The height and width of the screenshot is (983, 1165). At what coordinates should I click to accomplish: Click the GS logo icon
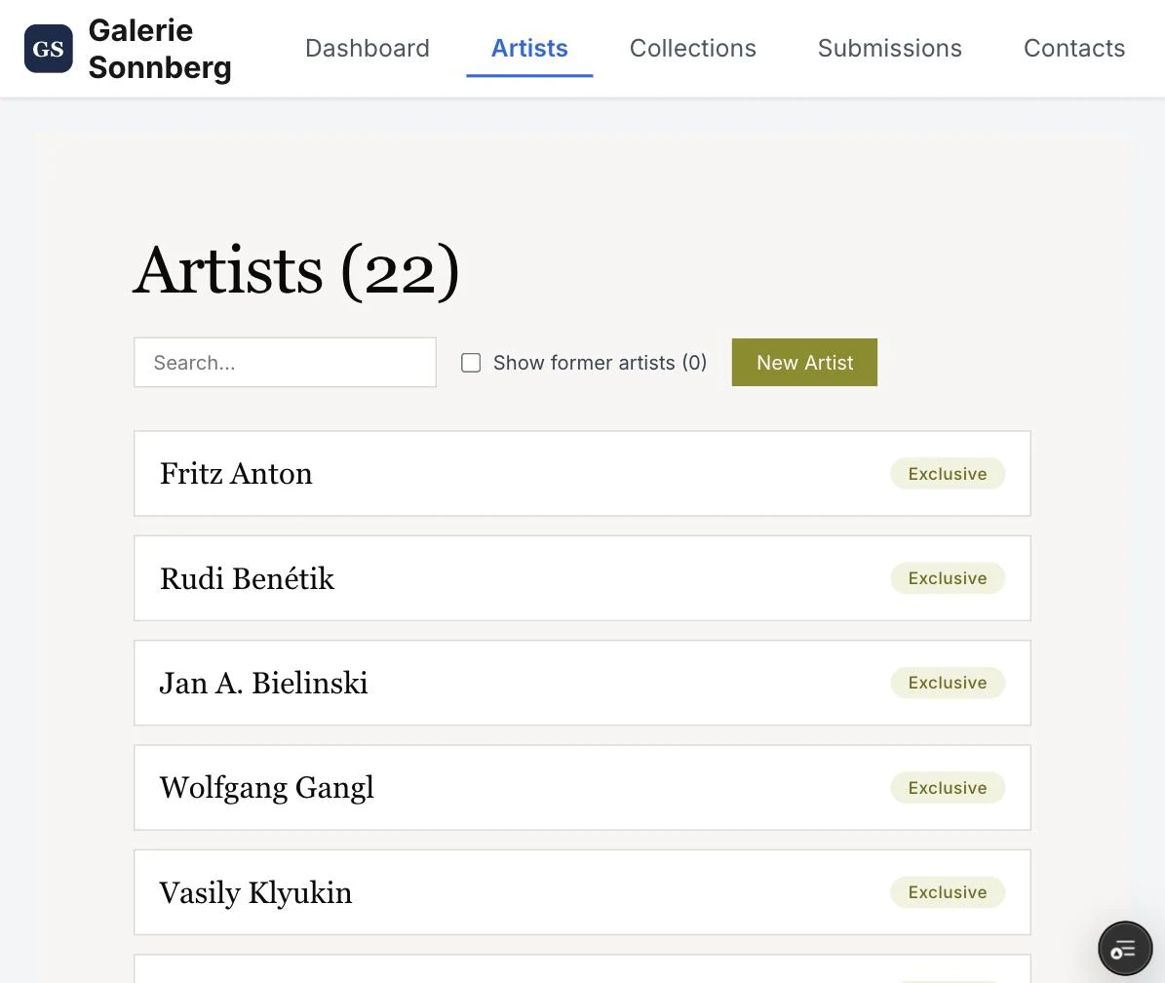pos(49,49)
